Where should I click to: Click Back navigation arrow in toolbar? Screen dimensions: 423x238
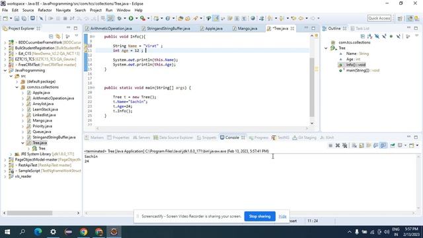tap(301, 19)
